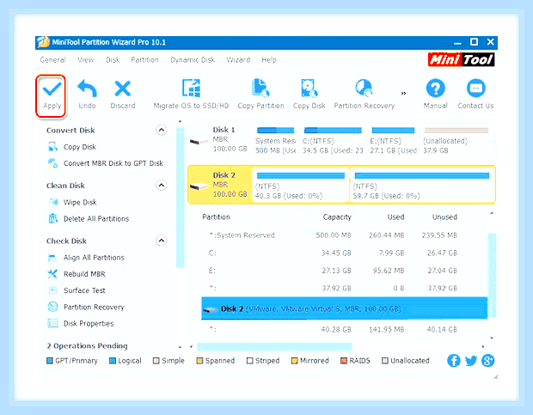Select the E: partition row

pyautogui.click(x=344, y=271)
